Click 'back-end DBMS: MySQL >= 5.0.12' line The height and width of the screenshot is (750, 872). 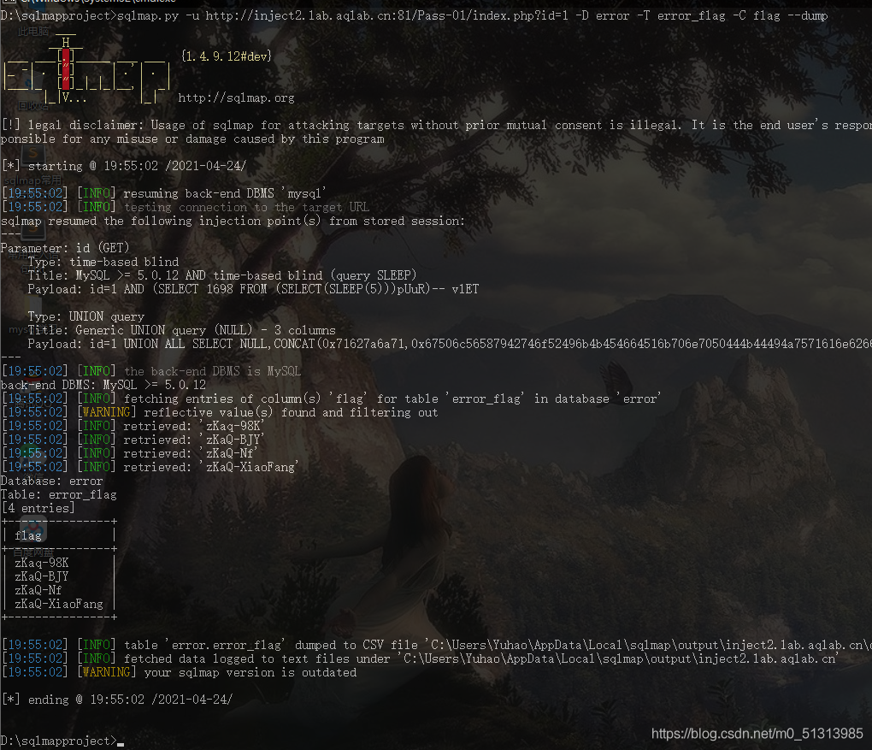click(x=103, y=385)
